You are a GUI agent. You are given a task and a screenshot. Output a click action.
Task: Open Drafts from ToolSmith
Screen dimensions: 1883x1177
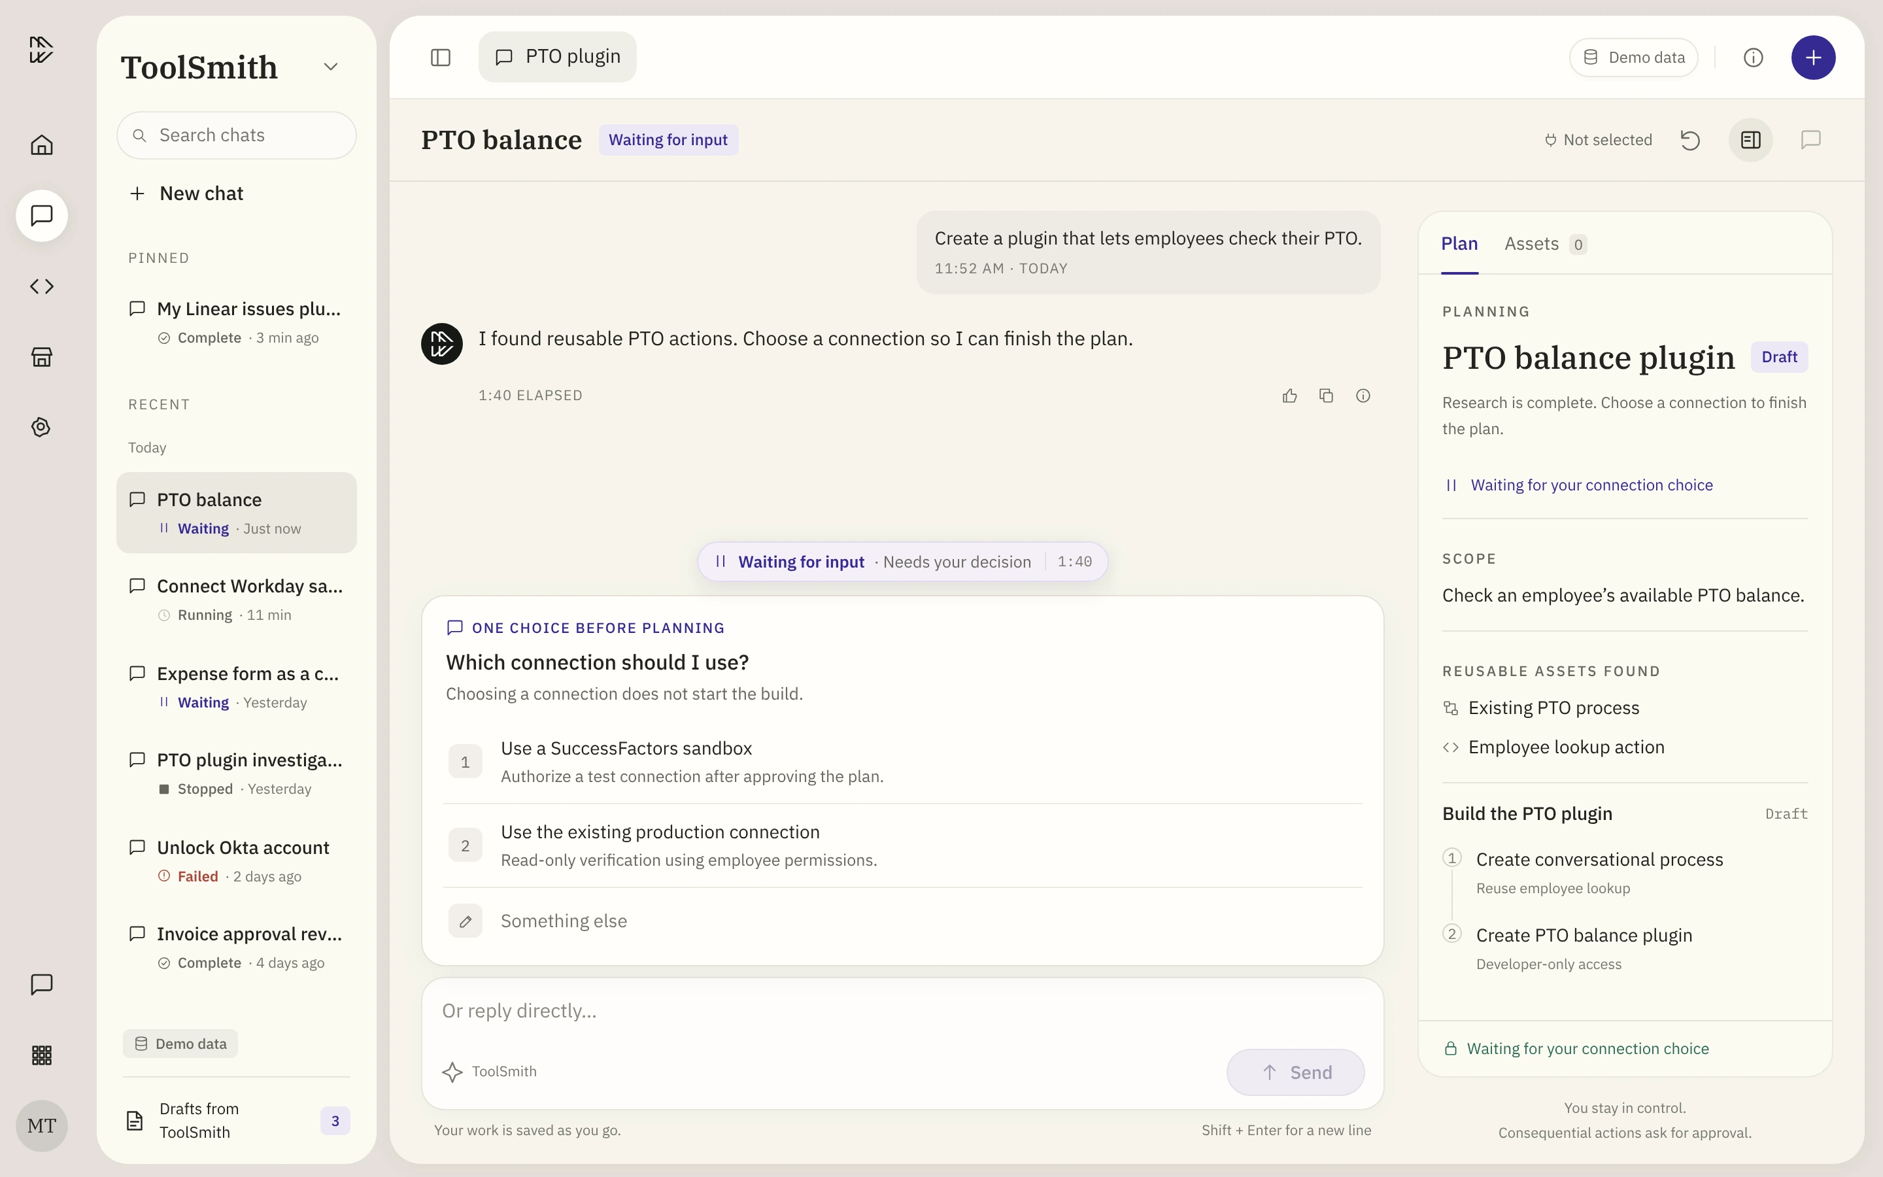click(x=237, y=1120)
